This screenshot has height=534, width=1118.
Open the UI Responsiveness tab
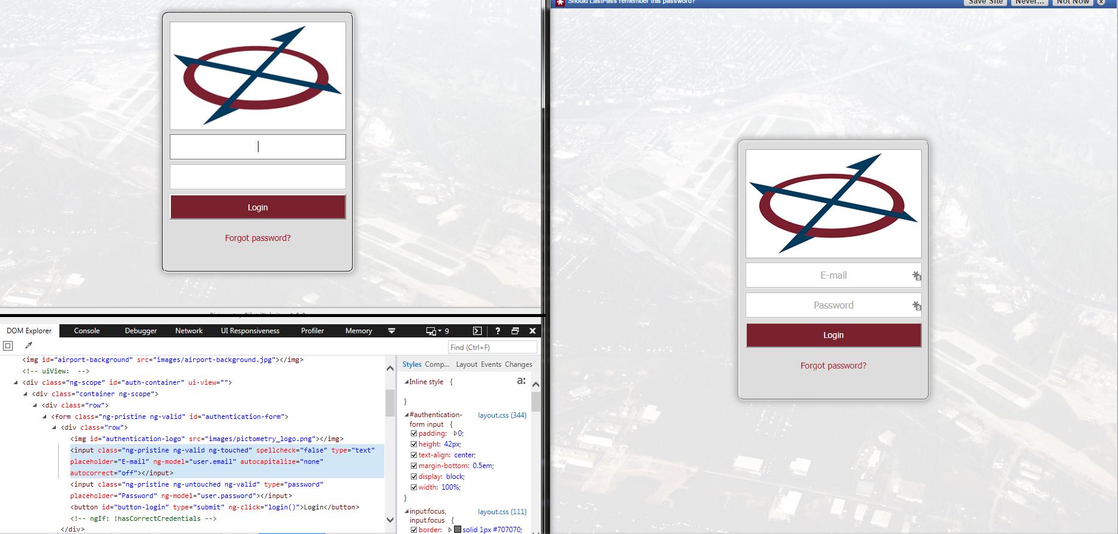pos(250,331)
